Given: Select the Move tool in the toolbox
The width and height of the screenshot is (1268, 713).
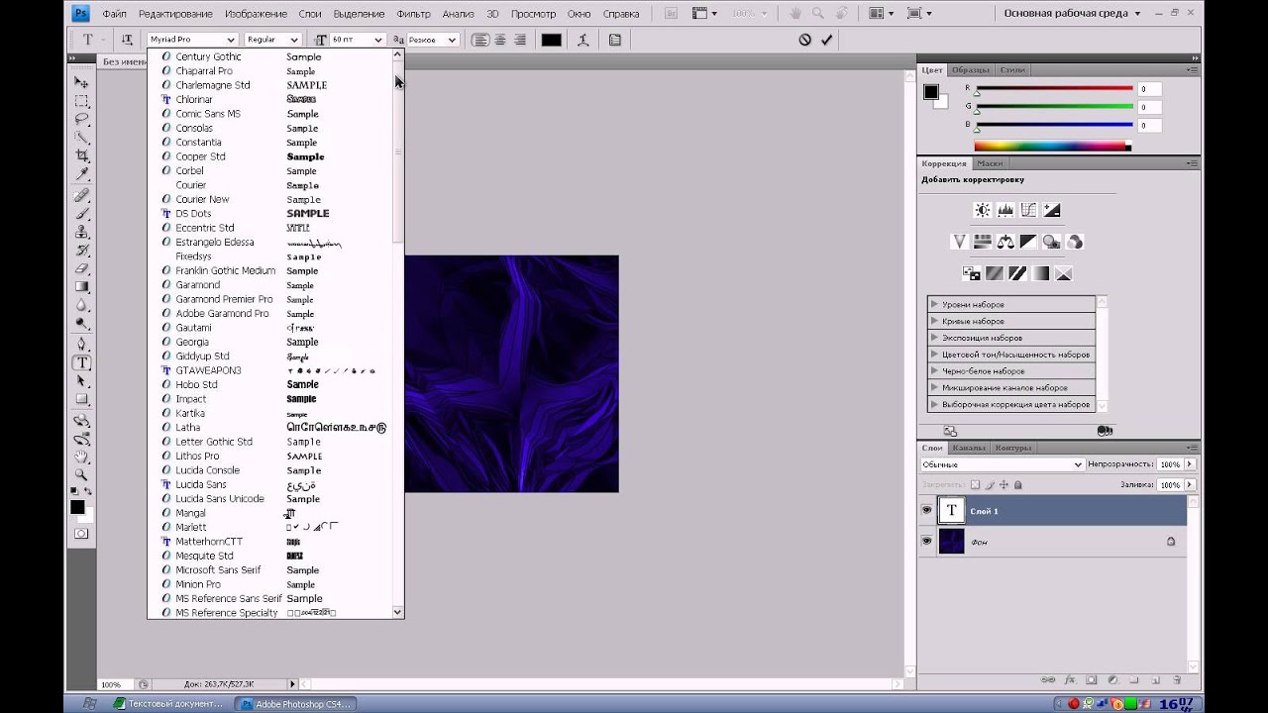Looking at the screenshot, I should [x=81, y=83].
